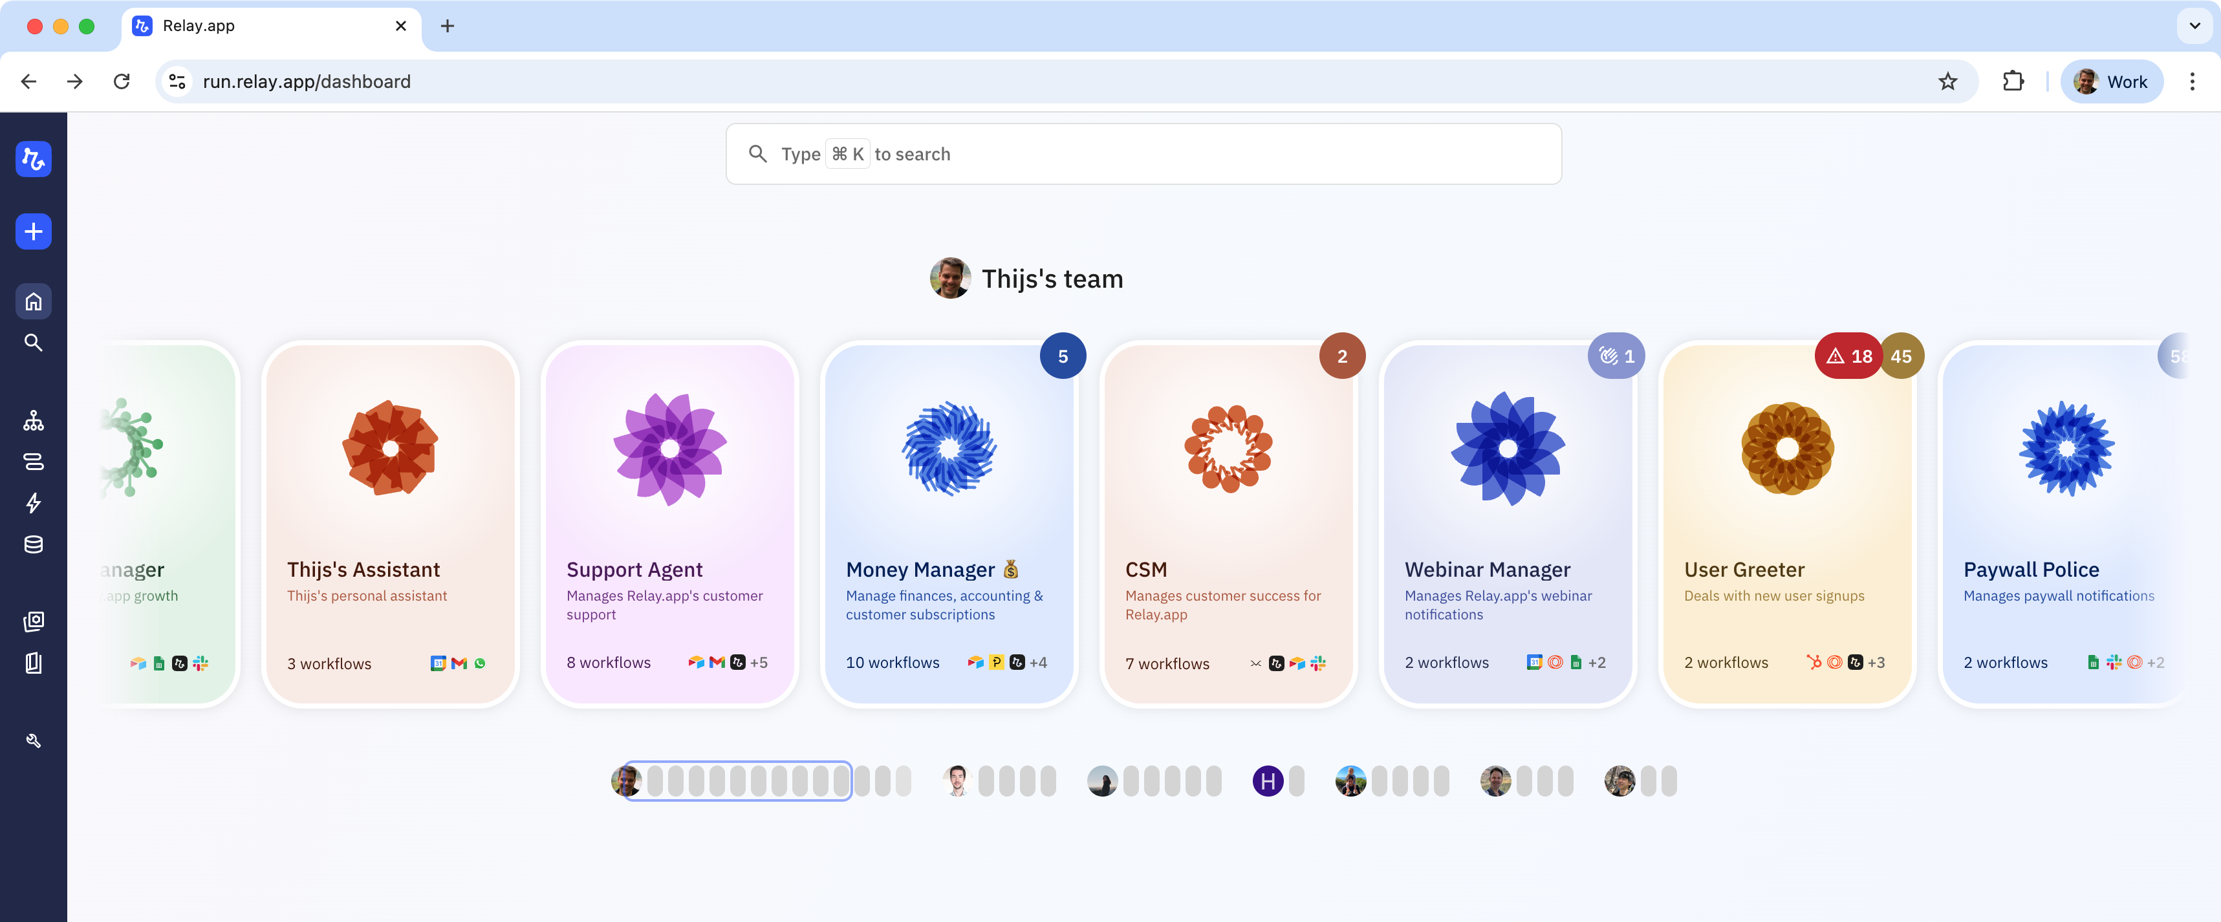The image size is (2221, 922).
Task: Expand the browser tab list chevron
Action: pos(2194,26)
